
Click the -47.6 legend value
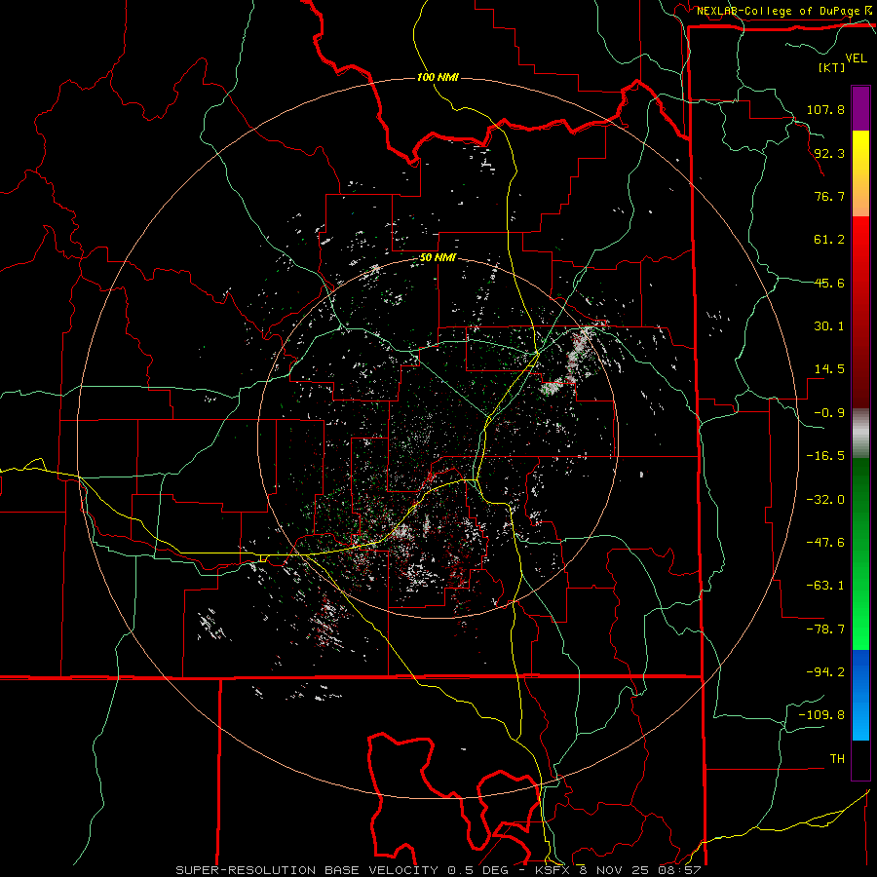click(825, 543)
